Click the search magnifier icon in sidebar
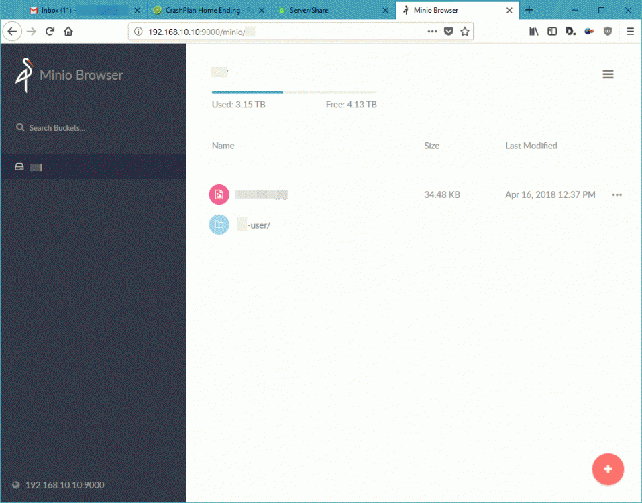Image resolution: width=642 pixels, height=503 pixels. point(20,127)
